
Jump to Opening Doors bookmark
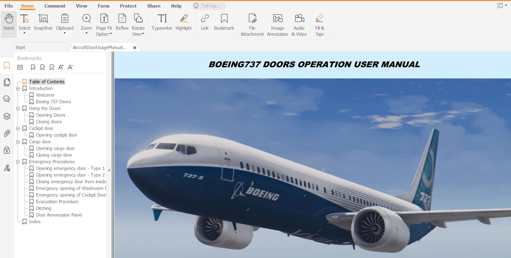click(51, 115)
